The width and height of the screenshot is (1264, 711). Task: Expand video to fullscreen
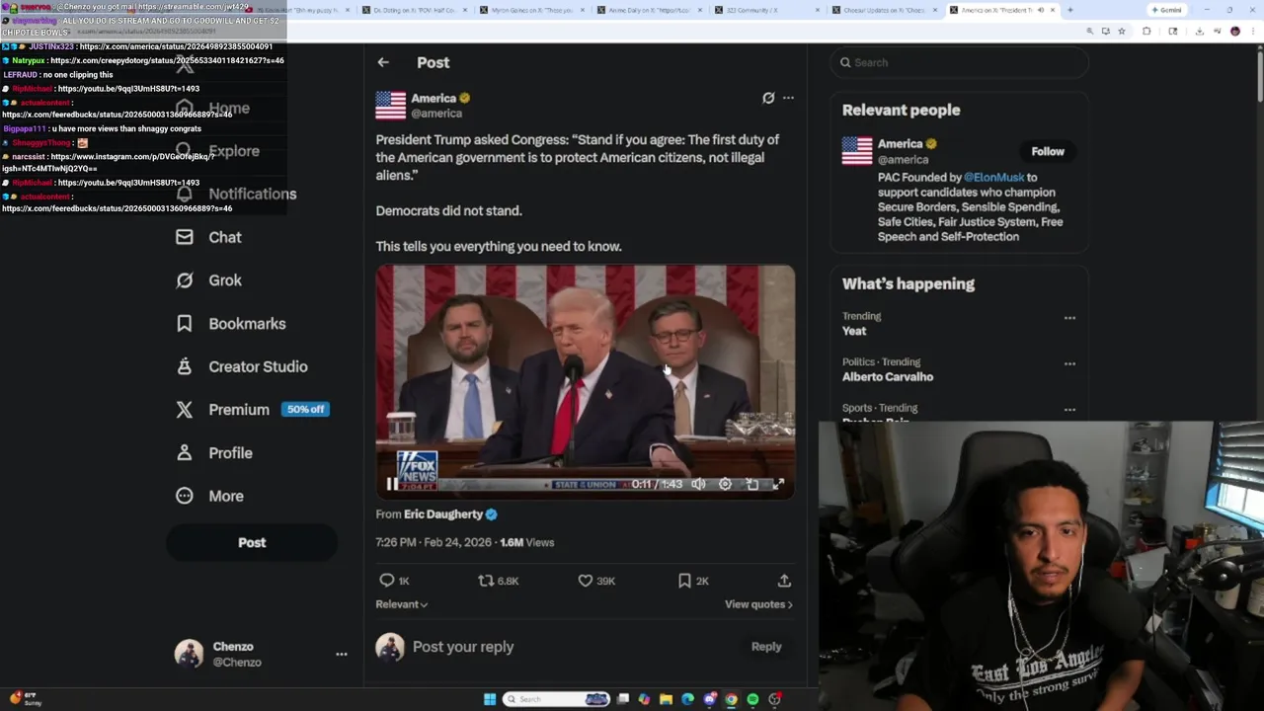coord(778,484)
